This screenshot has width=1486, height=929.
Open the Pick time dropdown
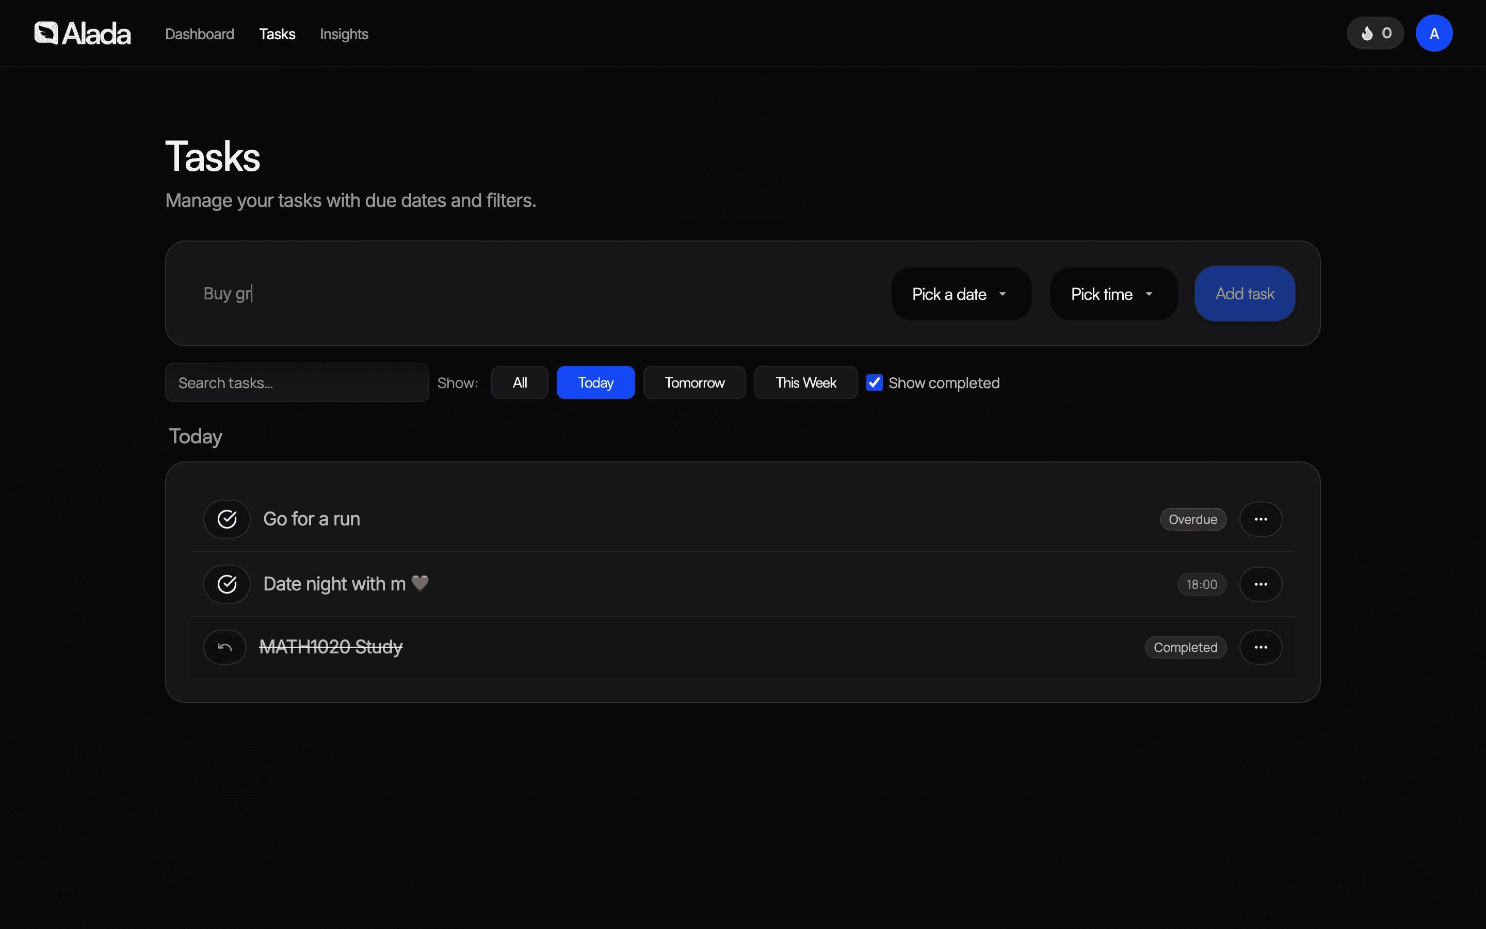pyautogui.click(x=1112, y=294)
